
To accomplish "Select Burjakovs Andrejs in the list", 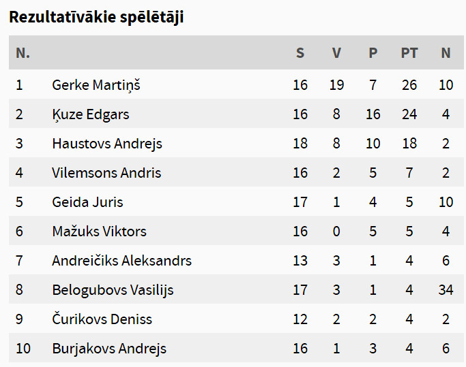I will (x=109, y=349).
